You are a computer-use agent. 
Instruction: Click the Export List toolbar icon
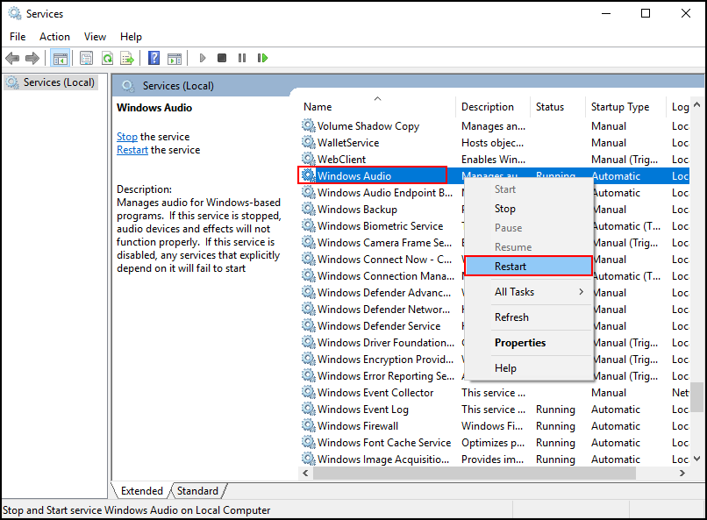(127, 58)
